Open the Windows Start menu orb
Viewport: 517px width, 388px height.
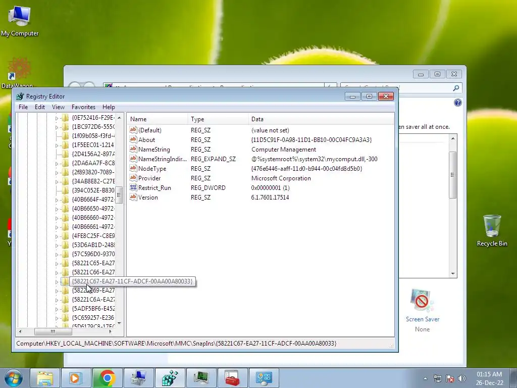click(x=14, y=378)
